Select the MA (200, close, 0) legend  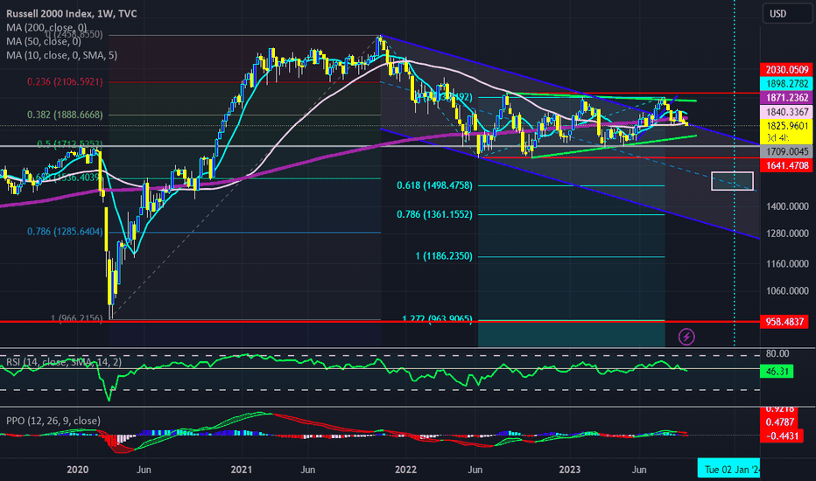point(46,28)
